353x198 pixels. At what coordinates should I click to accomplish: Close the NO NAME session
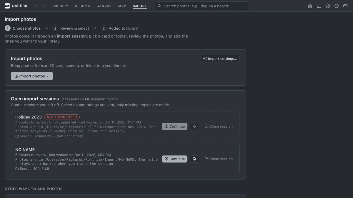(219, 159)
